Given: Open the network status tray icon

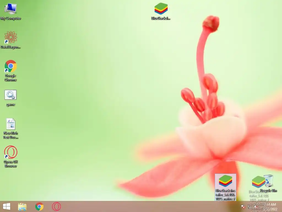Looking at the screenshot, I should [249, 206].
